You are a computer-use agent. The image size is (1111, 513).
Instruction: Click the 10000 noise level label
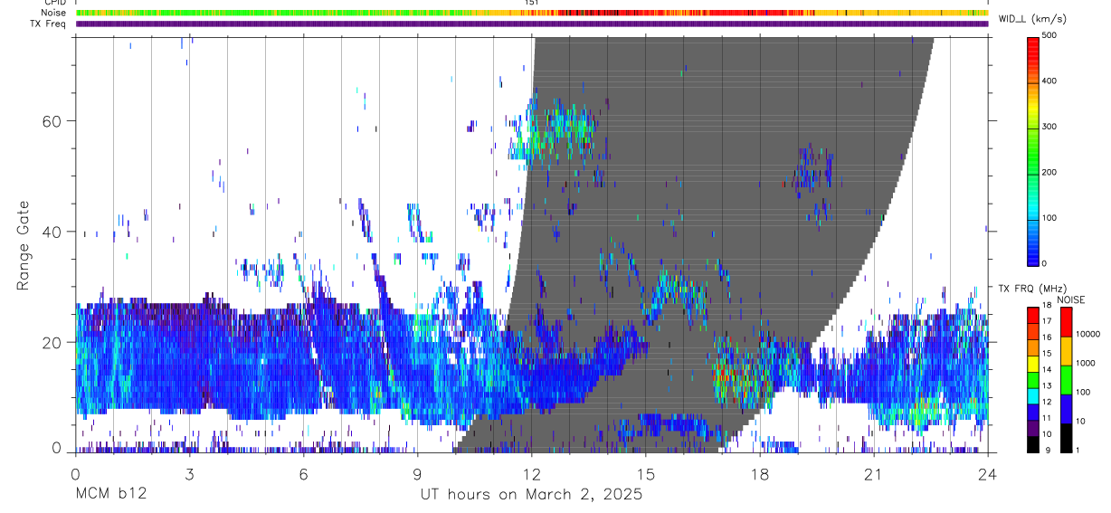[1087, 334]
